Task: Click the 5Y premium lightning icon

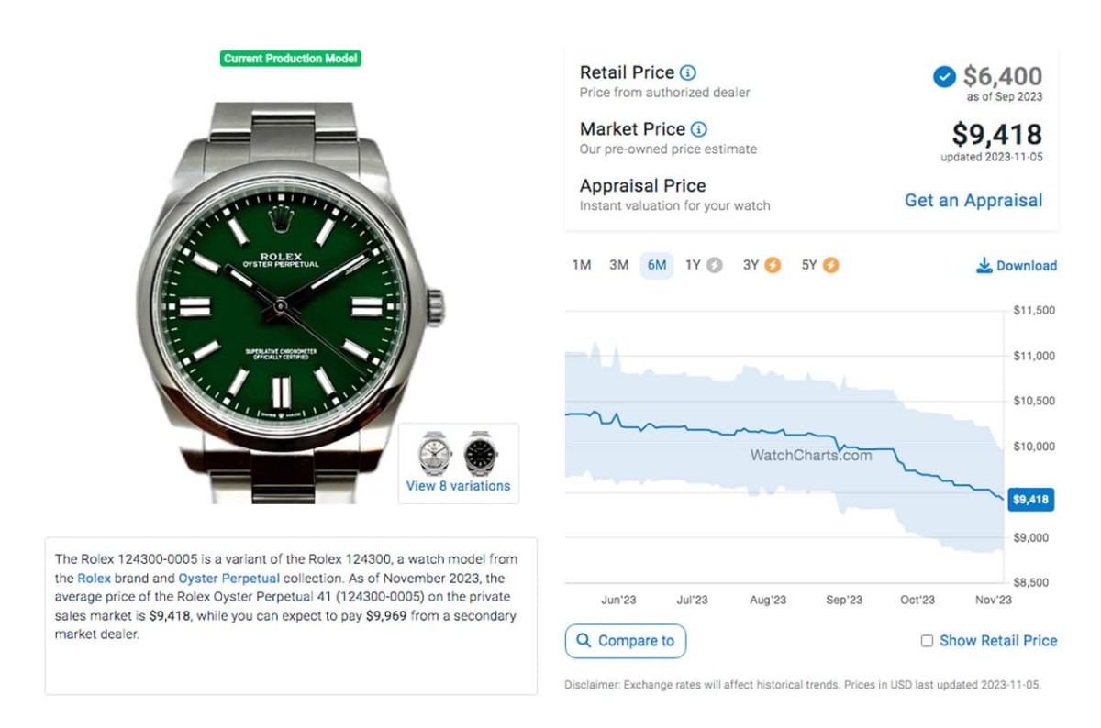Action: [830, 266]
